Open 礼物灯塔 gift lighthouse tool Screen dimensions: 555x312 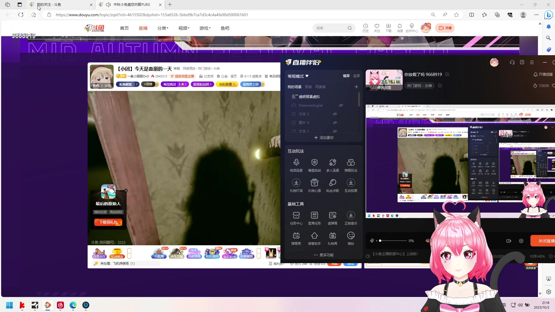click(x=296, y=185)
